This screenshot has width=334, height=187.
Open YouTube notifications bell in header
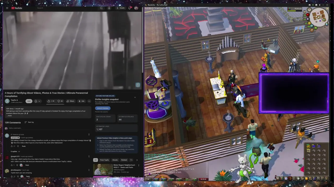129,8
